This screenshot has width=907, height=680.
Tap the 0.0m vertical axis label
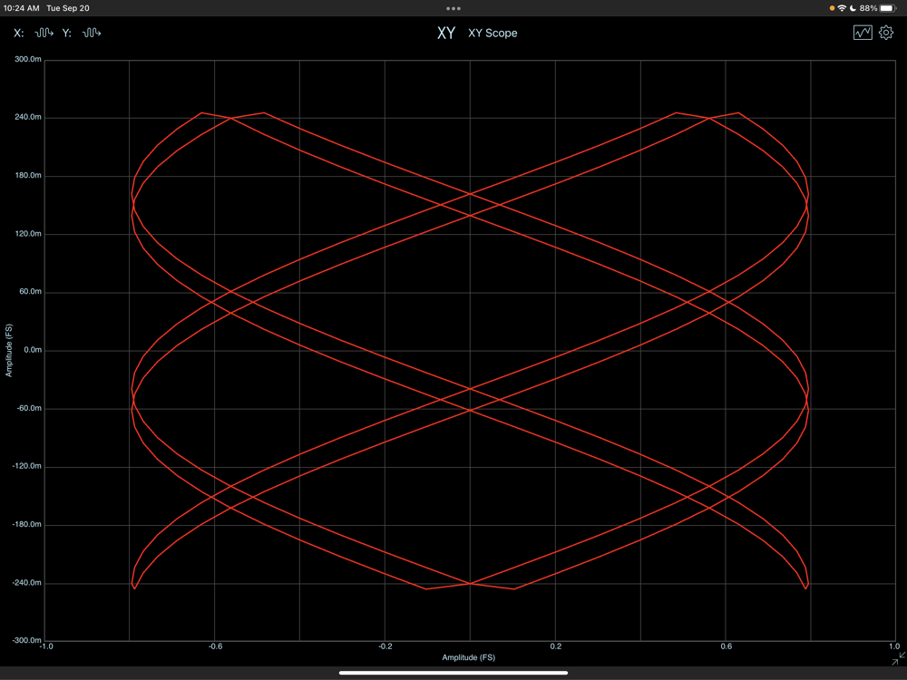[x=33, y=350]
